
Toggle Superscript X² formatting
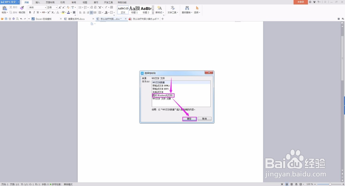(49, 12)
